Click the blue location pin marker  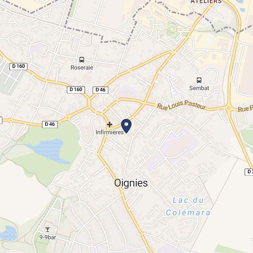[x=126, y=126]
